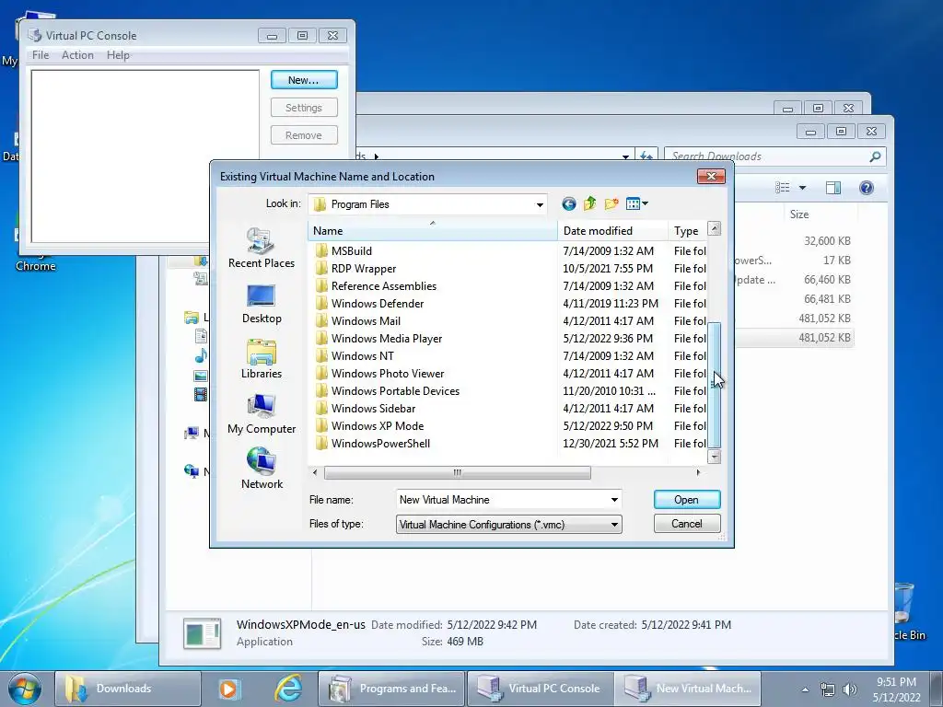Click Settings button in Virtual PC Console
This screenshot has width=943, height=707.
point(304,108)
